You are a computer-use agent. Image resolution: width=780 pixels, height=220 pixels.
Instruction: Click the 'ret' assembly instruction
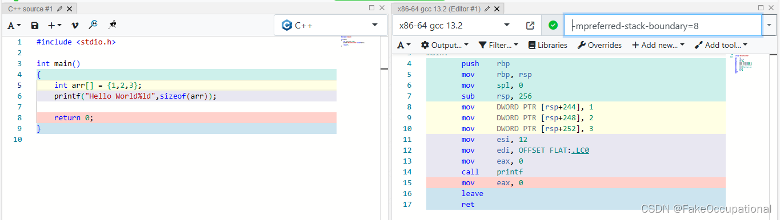[468, 205]
